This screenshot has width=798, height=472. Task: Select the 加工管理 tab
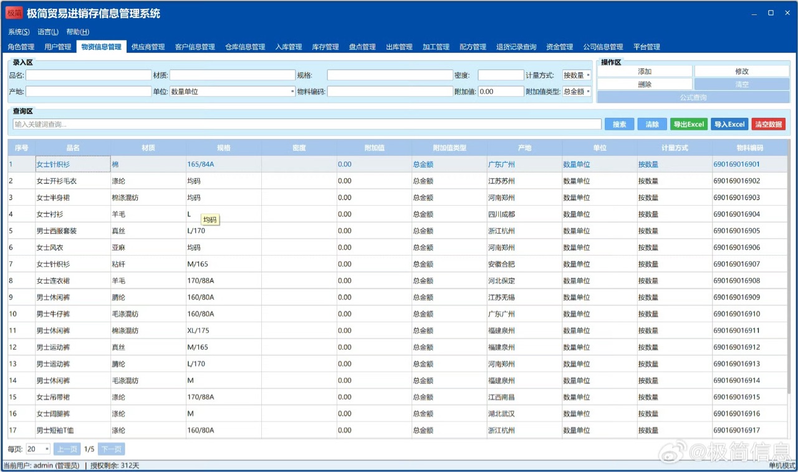pyautogui.click(x=436, y=47)
